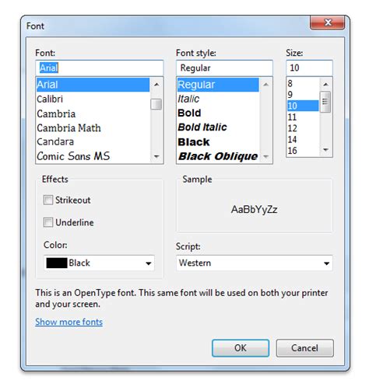Click the Size list scroll-down arrow
The height and width of the screenshot is (387, 369).
tap(325, 150)
